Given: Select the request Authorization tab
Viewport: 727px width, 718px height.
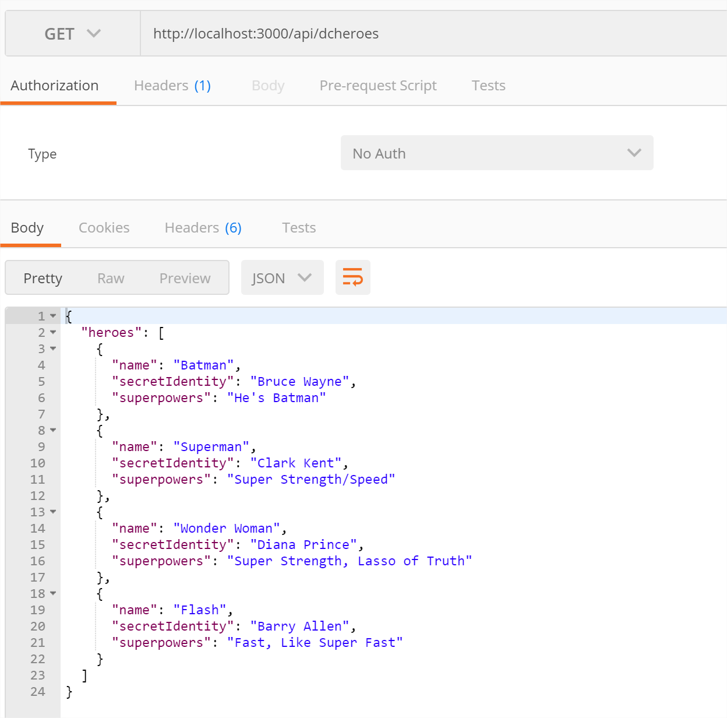Looking at the screenshot, I should click(55, 86).
